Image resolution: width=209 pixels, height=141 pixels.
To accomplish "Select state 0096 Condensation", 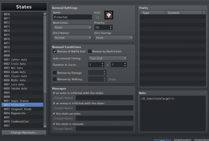I will (x=22, y=121).
